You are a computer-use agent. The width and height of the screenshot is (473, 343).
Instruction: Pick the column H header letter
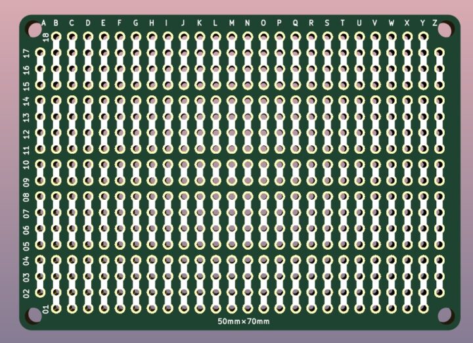(152, 24)
